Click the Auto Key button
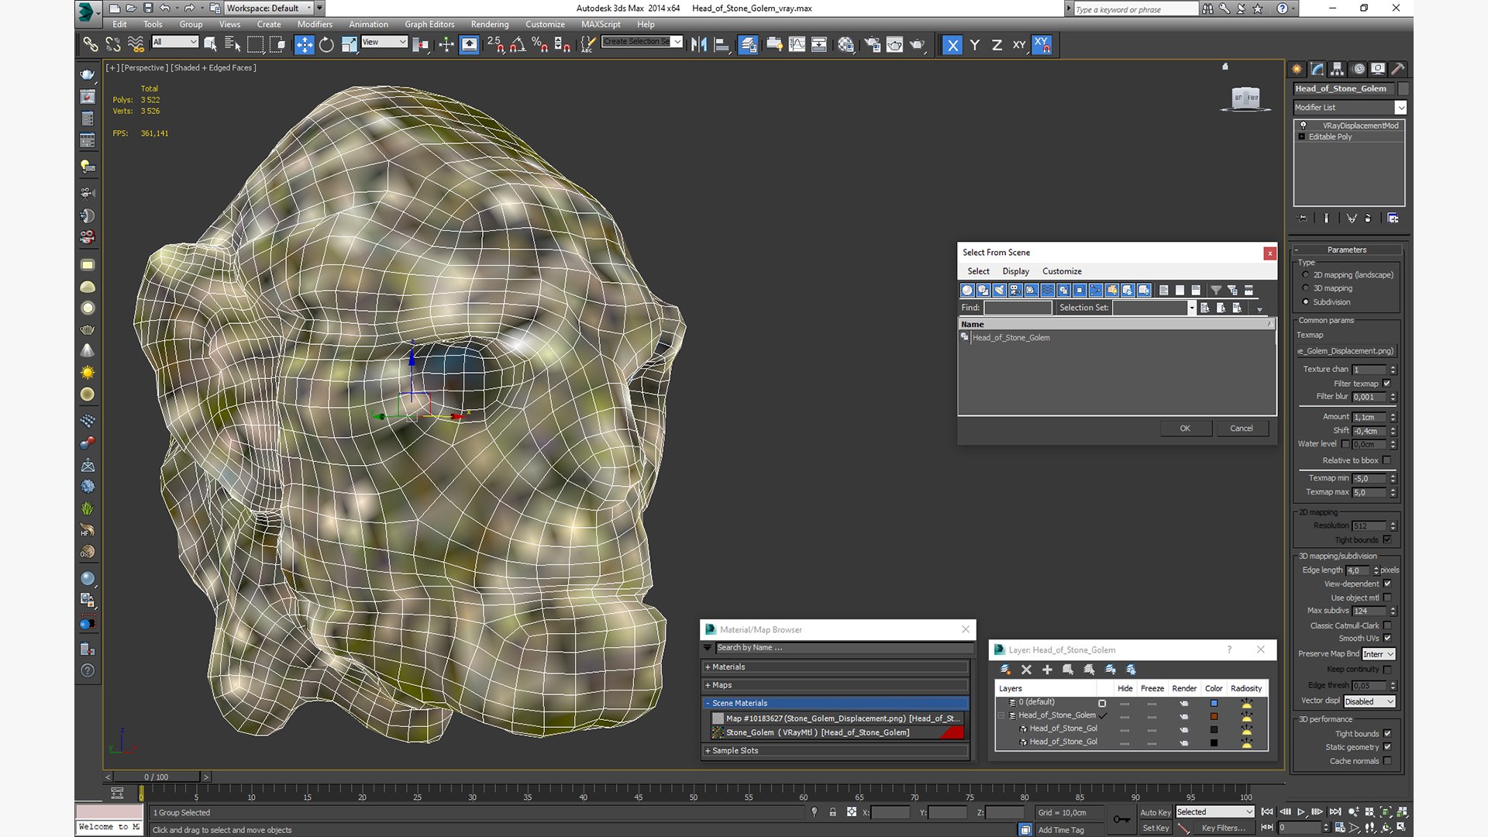Image resolution: width=1488 pixels, height=837 pixels. click(1155, 812)
